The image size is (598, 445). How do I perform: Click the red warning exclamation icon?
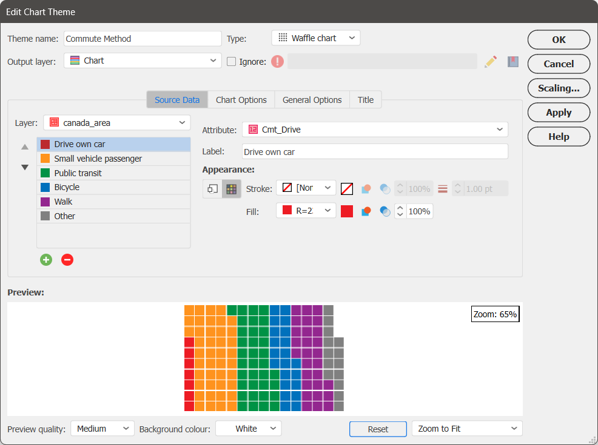pyautogui.click(x=277, y=61)
